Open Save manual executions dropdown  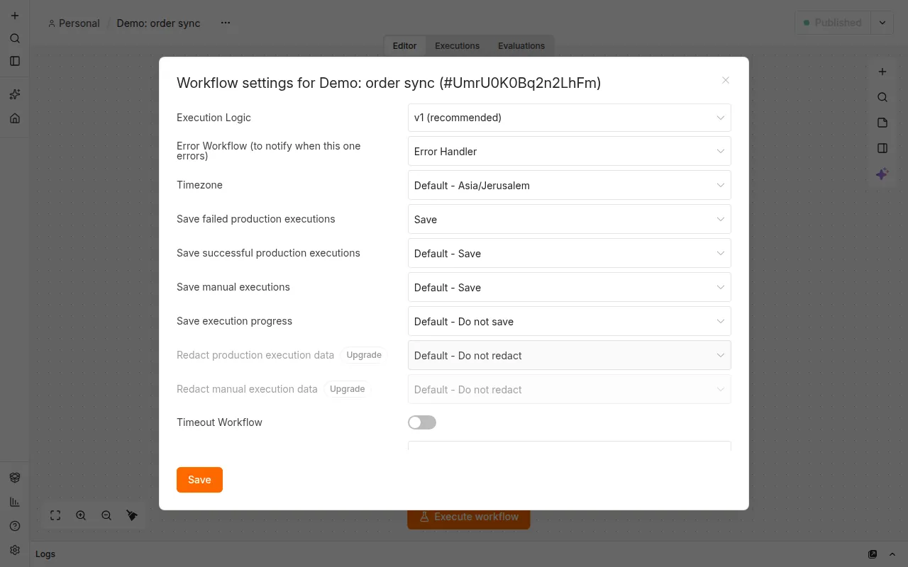click(570, 288)
